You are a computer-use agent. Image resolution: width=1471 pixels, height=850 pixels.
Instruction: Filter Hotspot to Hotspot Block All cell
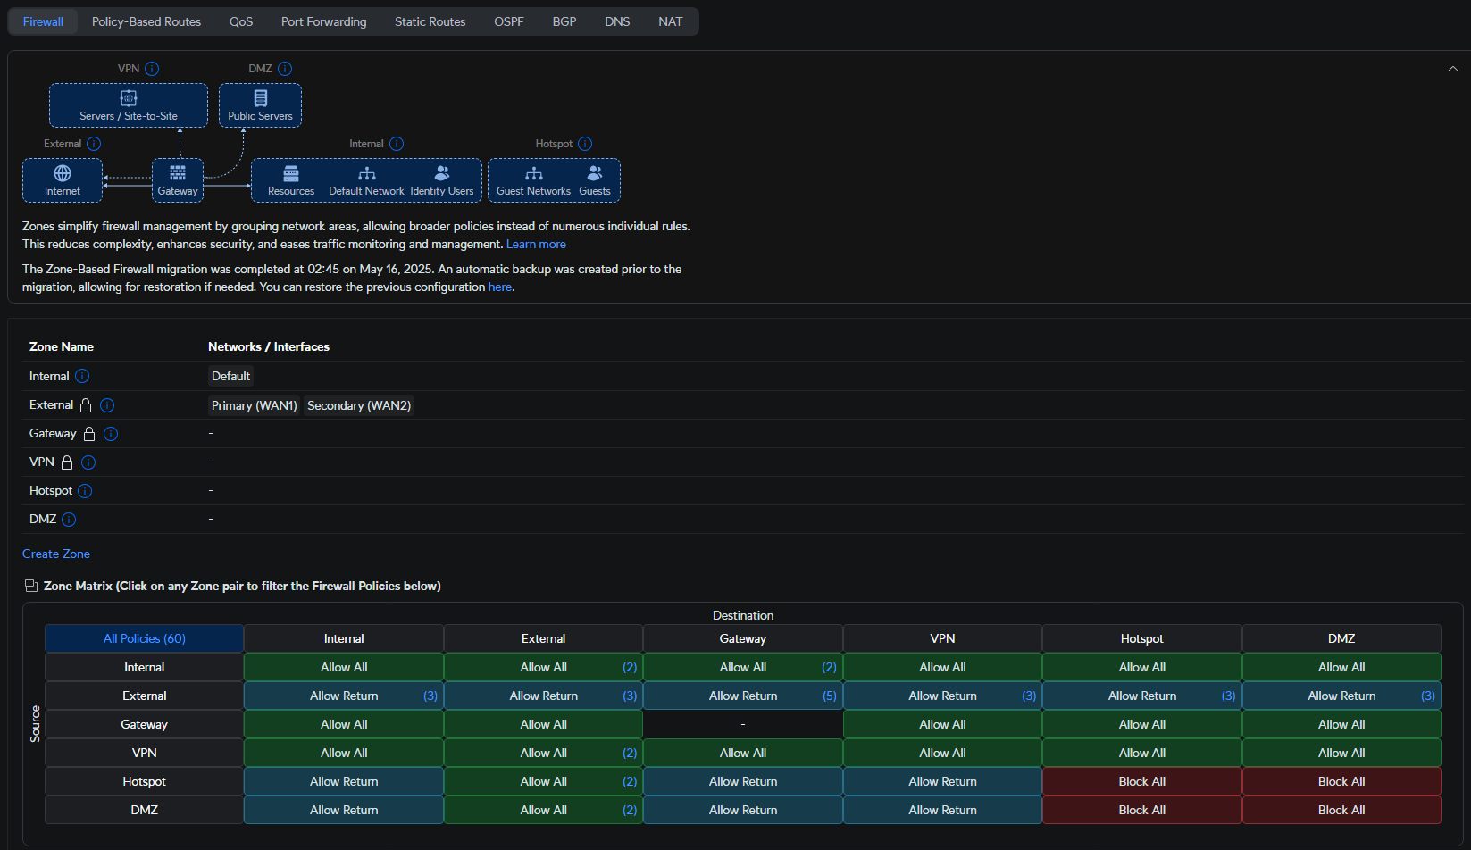coord(1142,781)
